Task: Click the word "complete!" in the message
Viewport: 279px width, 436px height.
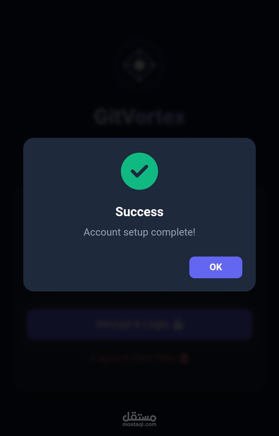Action: (173, 232)
